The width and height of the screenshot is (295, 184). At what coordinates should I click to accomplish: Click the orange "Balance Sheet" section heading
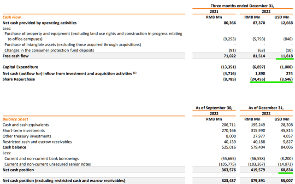(x=15, y=119)
